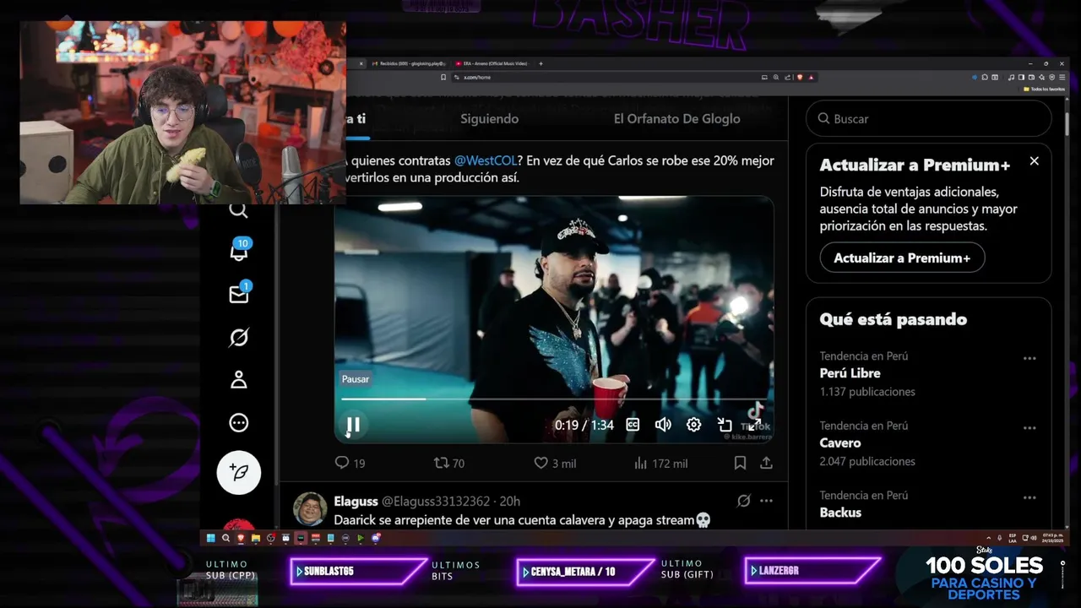Pause the video with the pause button
The image size is (1081, 608).
tap(353, 426)
